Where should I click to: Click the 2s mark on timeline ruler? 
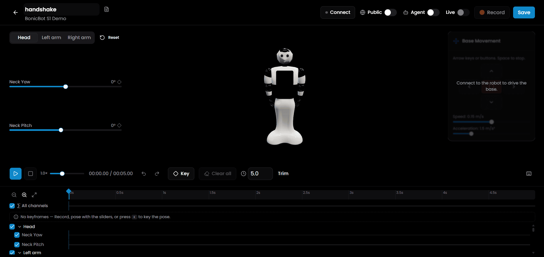(x=258, y=193)
